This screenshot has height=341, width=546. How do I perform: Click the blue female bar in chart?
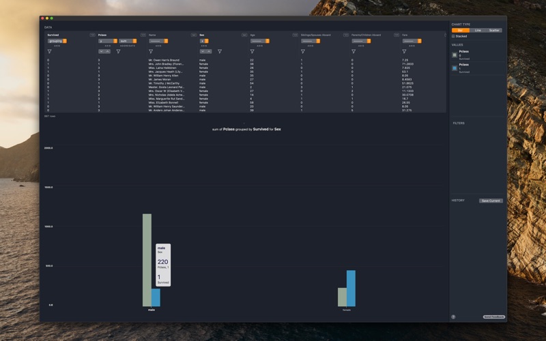[x=351, y=288]
